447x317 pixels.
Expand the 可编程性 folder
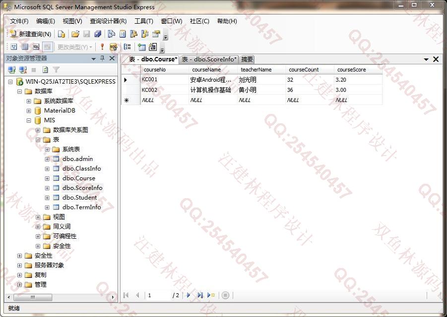(x=38, y=236)
